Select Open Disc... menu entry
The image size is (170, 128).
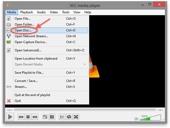[x=47, y=30]
